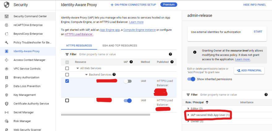
Task: Open Security Command Center menu item
Action: [28, 16]
